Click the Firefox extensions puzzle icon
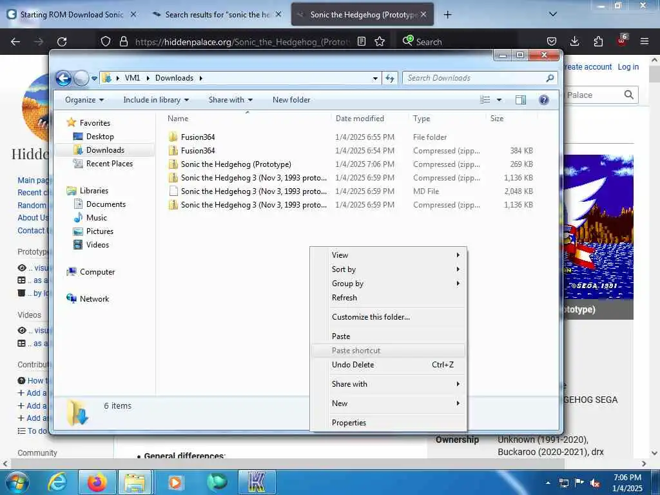The image size is (660, 495). click(598, 41)
